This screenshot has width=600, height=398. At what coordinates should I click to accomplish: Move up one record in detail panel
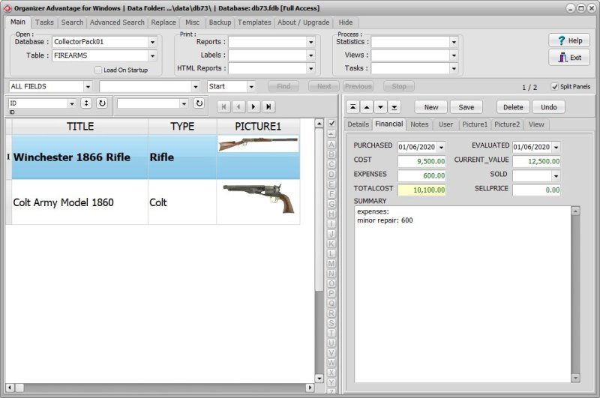coord(367,107)
